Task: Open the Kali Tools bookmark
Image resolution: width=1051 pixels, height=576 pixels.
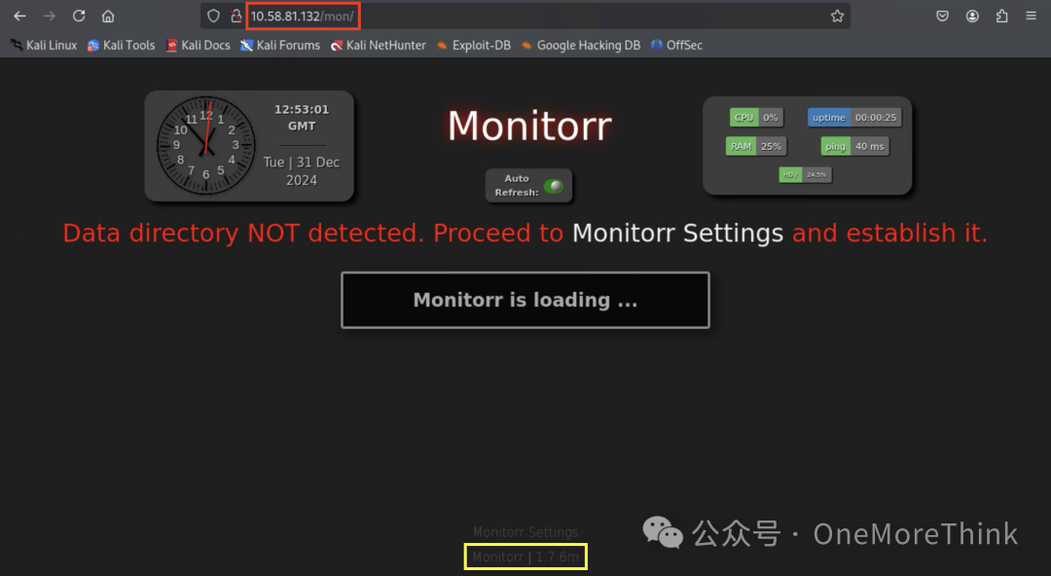Action: 121,45
